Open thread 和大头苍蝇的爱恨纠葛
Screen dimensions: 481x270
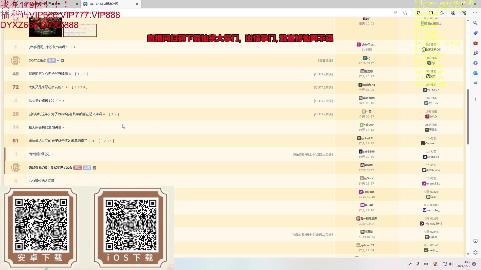point(45,127)
